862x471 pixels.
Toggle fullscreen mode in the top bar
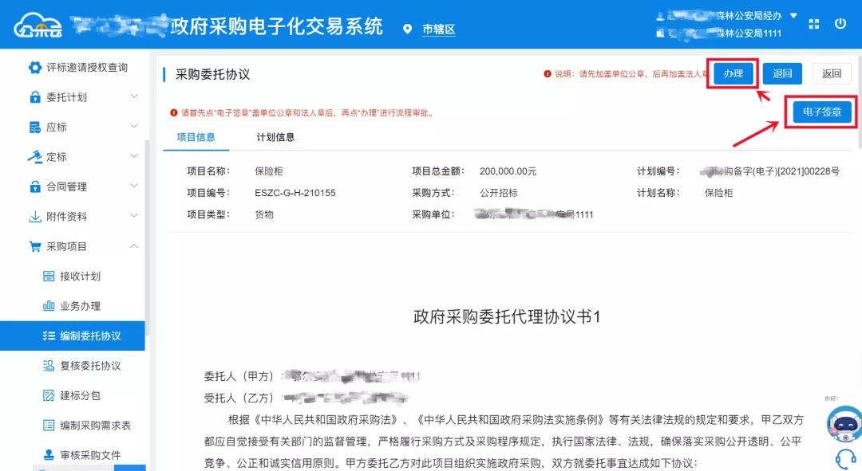coord(814,23)
